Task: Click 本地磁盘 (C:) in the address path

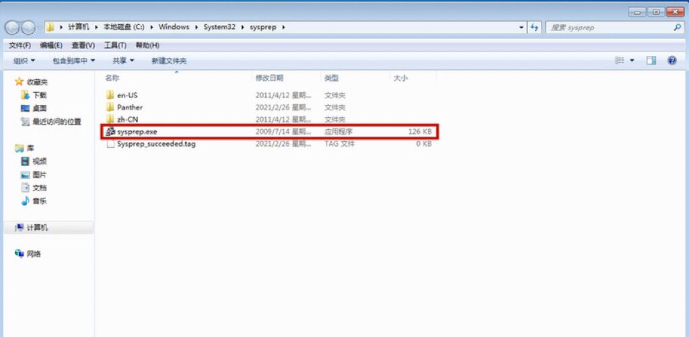Action: click(124, 27)
